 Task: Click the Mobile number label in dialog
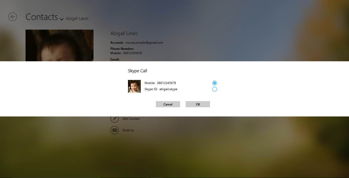pyautogui.click(x=160, y=83)
